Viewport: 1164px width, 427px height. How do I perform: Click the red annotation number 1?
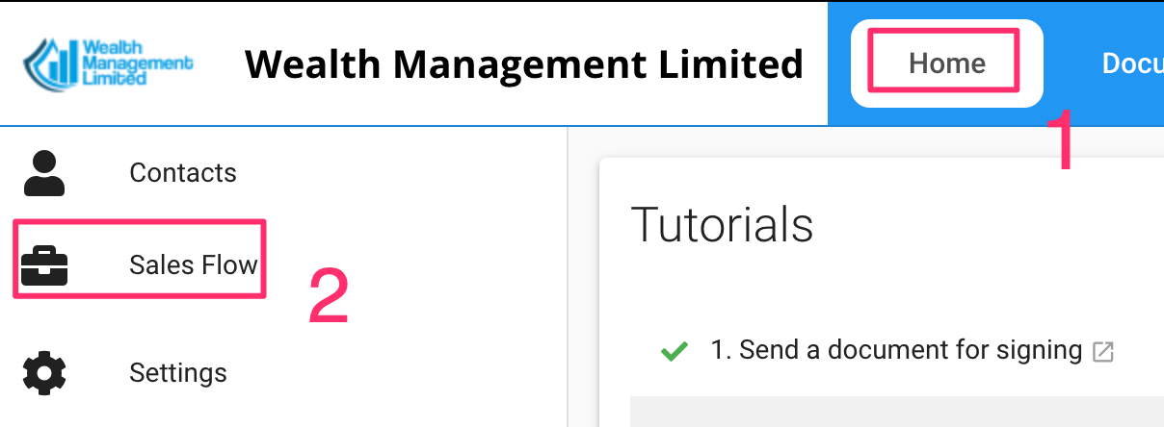(1060, 142)
